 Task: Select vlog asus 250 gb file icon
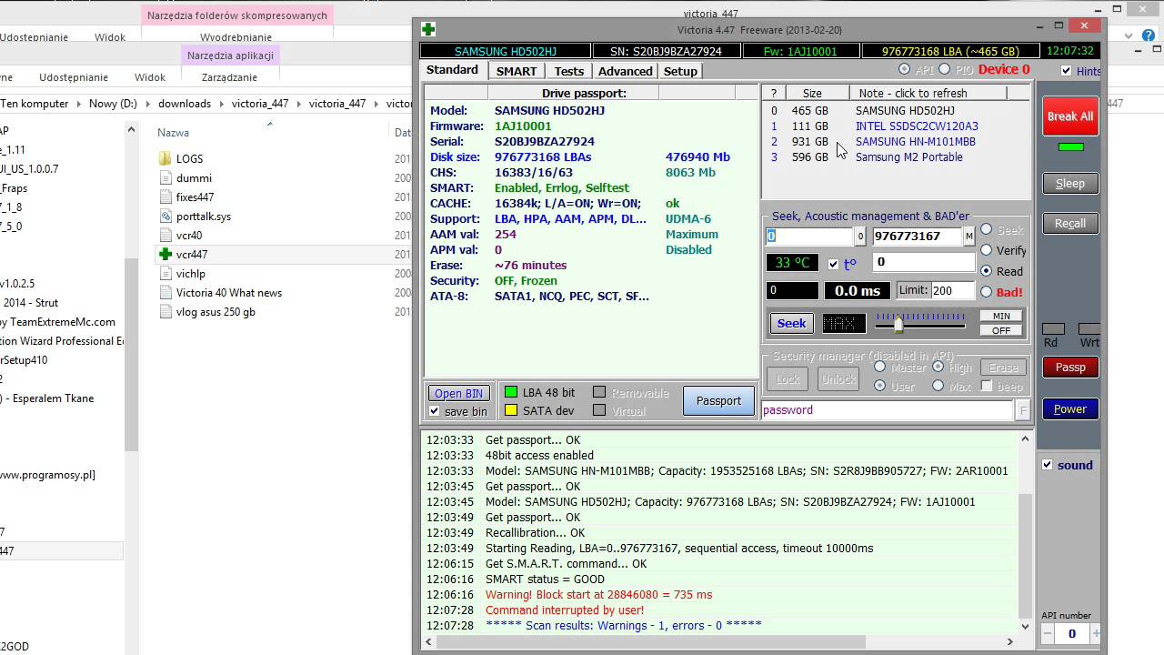[x=165, y=312]
